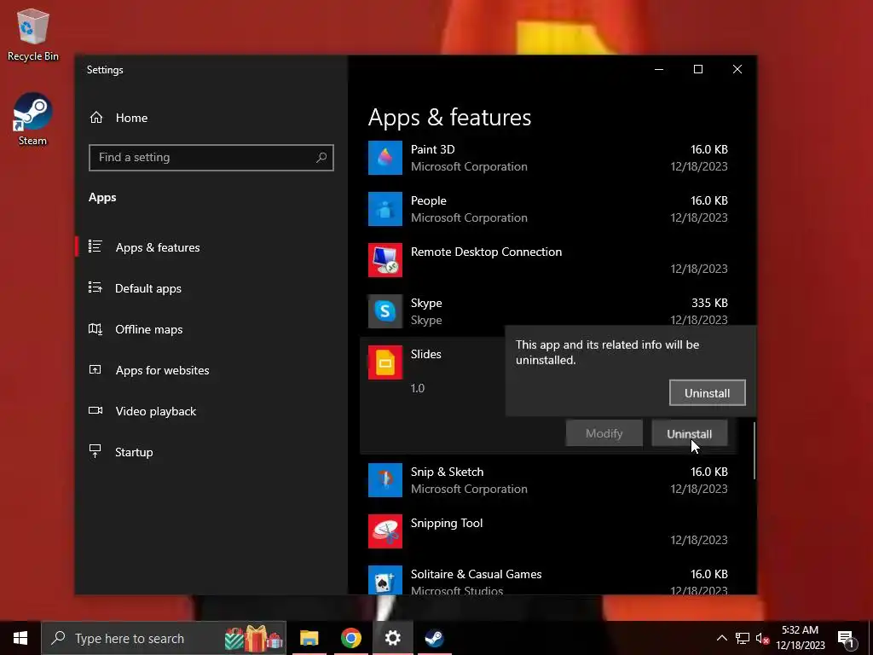Screen dimensions: 873x655
Task: Click the Video playback camera icon
Action: [x=95, y=410]
